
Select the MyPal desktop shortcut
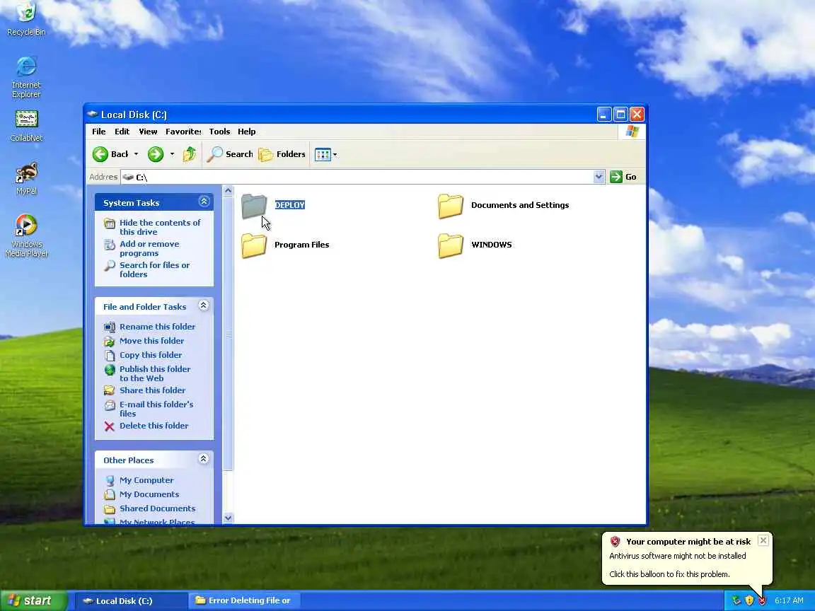click(x=26, y=178)
